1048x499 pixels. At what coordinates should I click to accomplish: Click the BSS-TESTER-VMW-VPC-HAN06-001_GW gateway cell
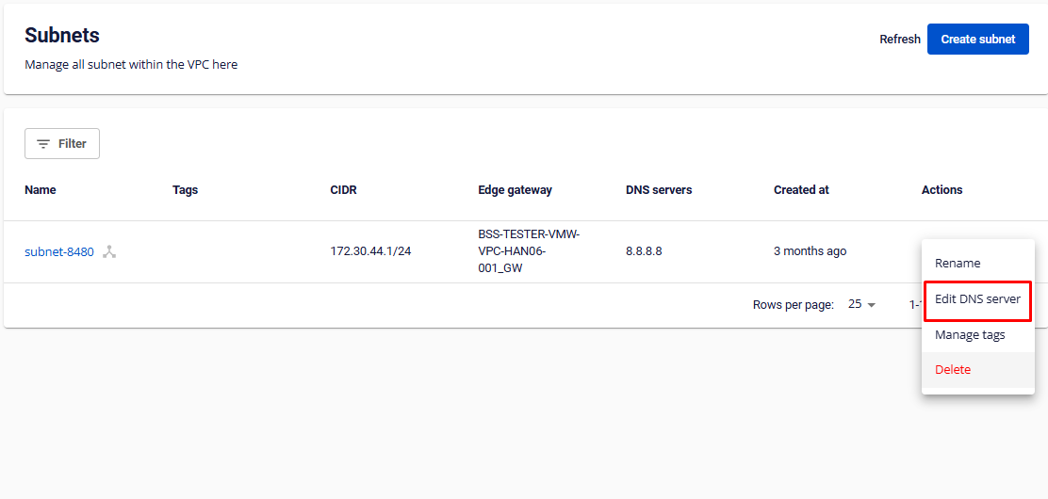click(x=529, y=251)
